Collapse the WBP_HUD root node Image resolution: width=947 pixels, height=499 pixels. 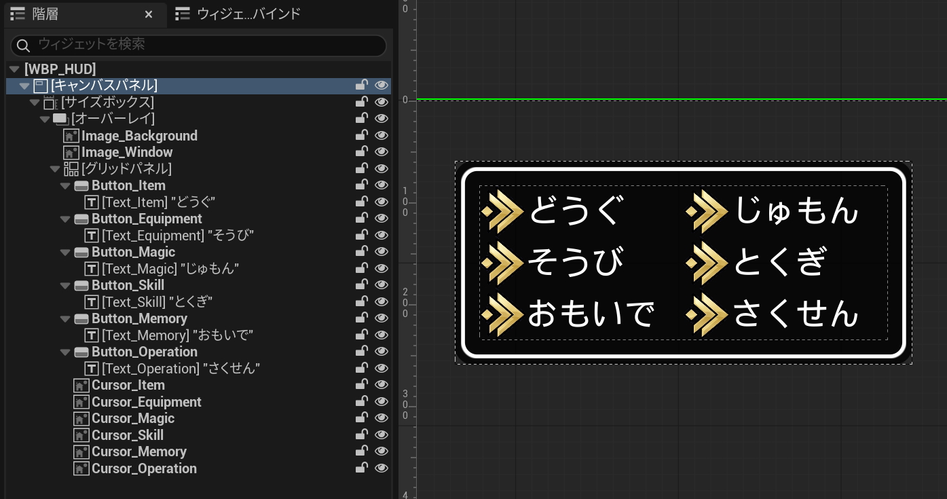point(14,69)
